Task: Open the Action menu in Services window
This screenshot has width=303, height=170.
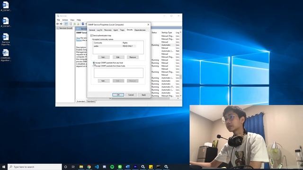Action: click(x=65, y=20)
